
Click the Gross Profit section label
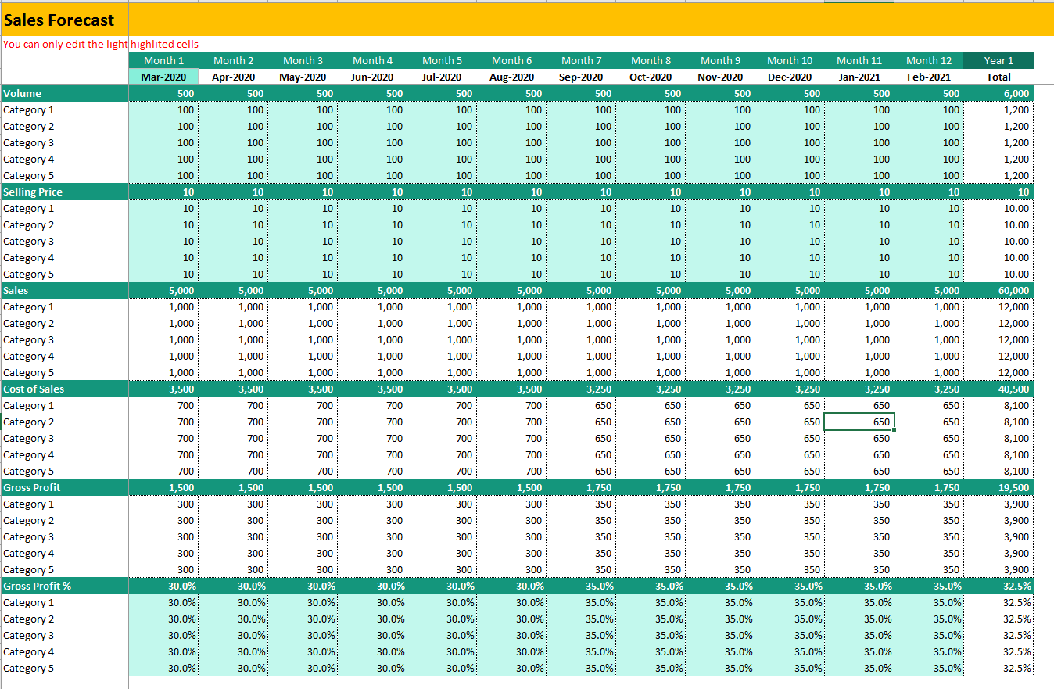point(64,487)
